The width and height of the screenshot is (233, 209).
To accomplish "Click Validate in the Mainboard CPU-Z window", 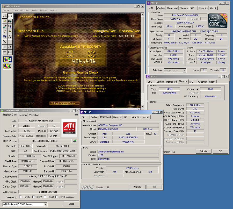I will (x=137, y=187).
